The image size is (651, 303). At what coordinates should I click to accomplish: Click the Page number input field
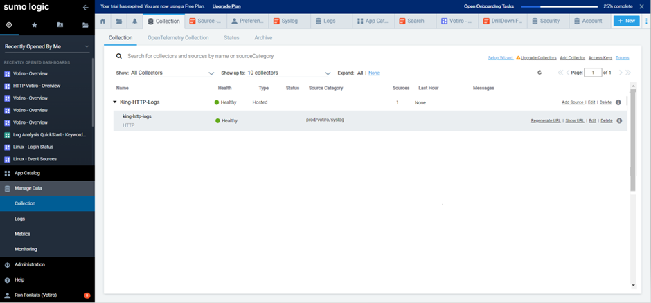[x=593, y=73]
